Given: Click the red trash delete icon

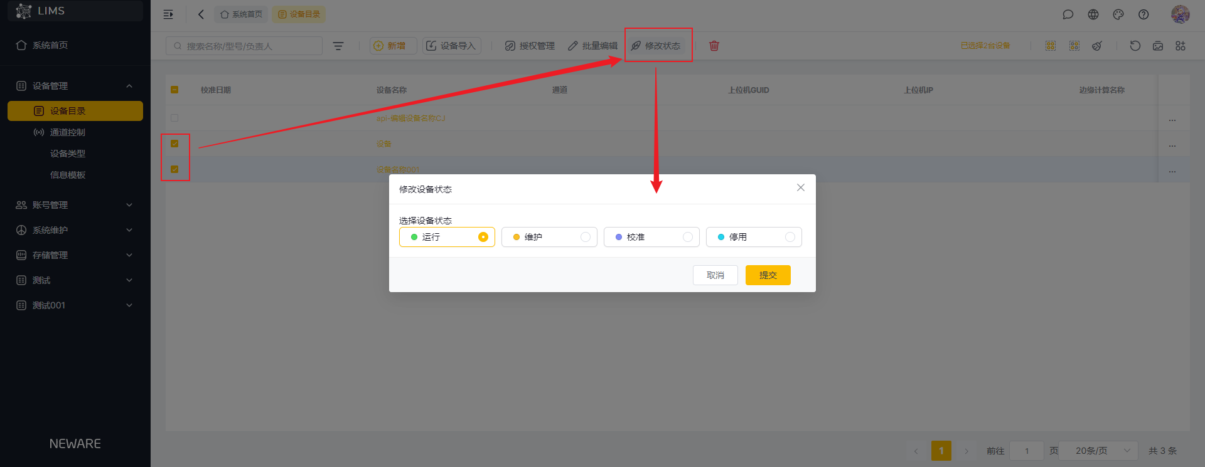Looking at the screenshot, I should [714, 46].
